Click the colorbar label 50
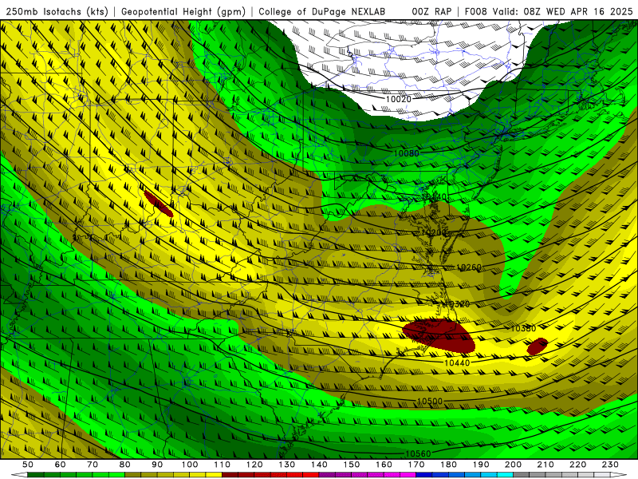This screenshot has width=638, height=479. [28, 465]
